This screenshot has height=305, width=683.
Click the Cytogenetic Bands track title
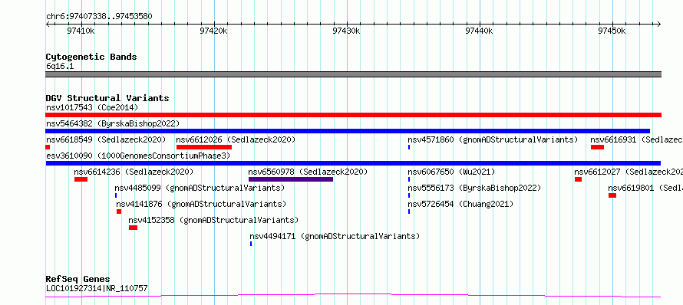click(x=91, y=57)
